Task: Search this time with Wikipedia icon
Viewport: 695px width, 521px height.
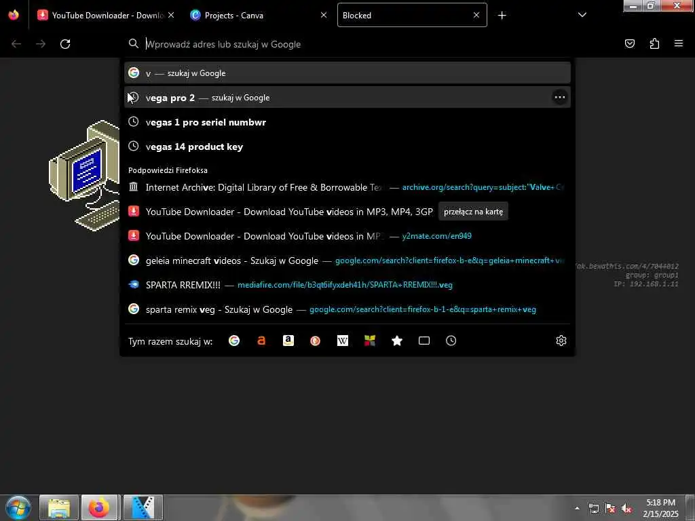Action: [x=343, y=341]
